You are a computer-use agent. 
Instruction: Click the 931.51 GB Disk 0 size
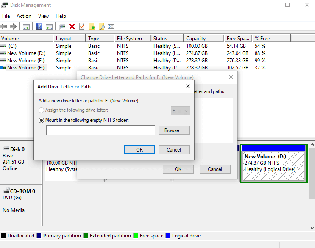pyautogui.click(x=13, y=162)
